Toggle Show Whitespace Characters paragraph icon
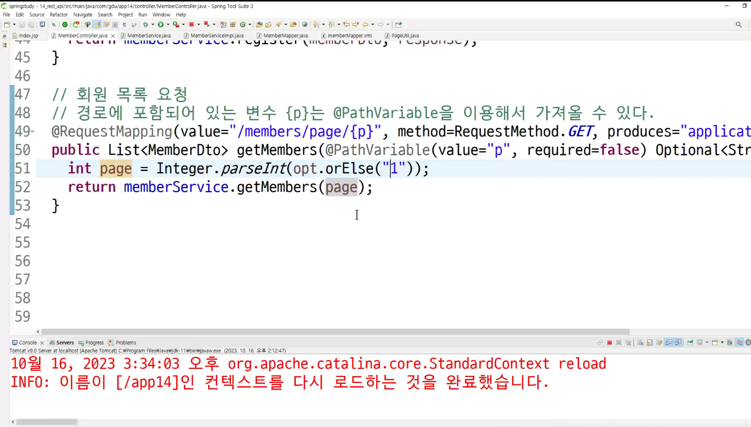The image size is (751, 427). point(124,24)
